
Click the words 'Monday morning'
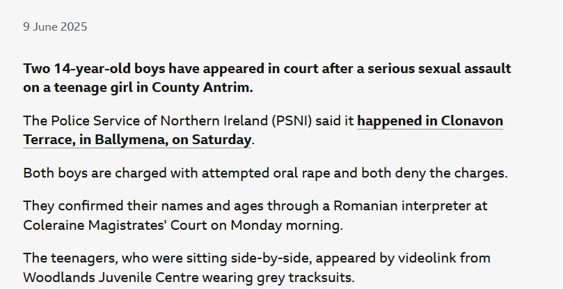click(287, 226)
